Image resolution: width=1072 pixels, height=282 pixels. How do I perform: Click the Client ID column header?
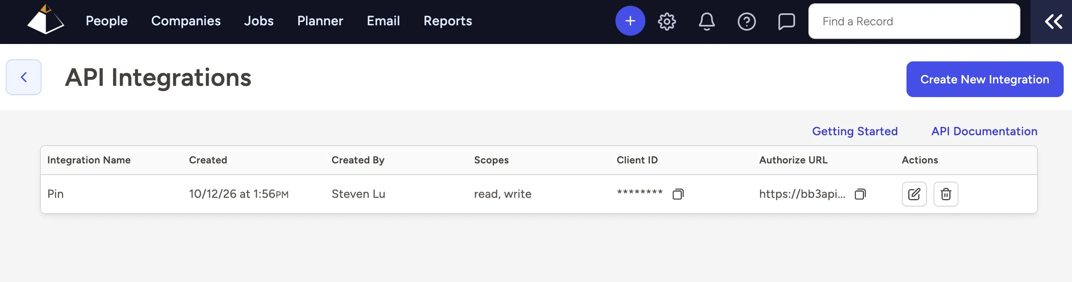[637, 160]
